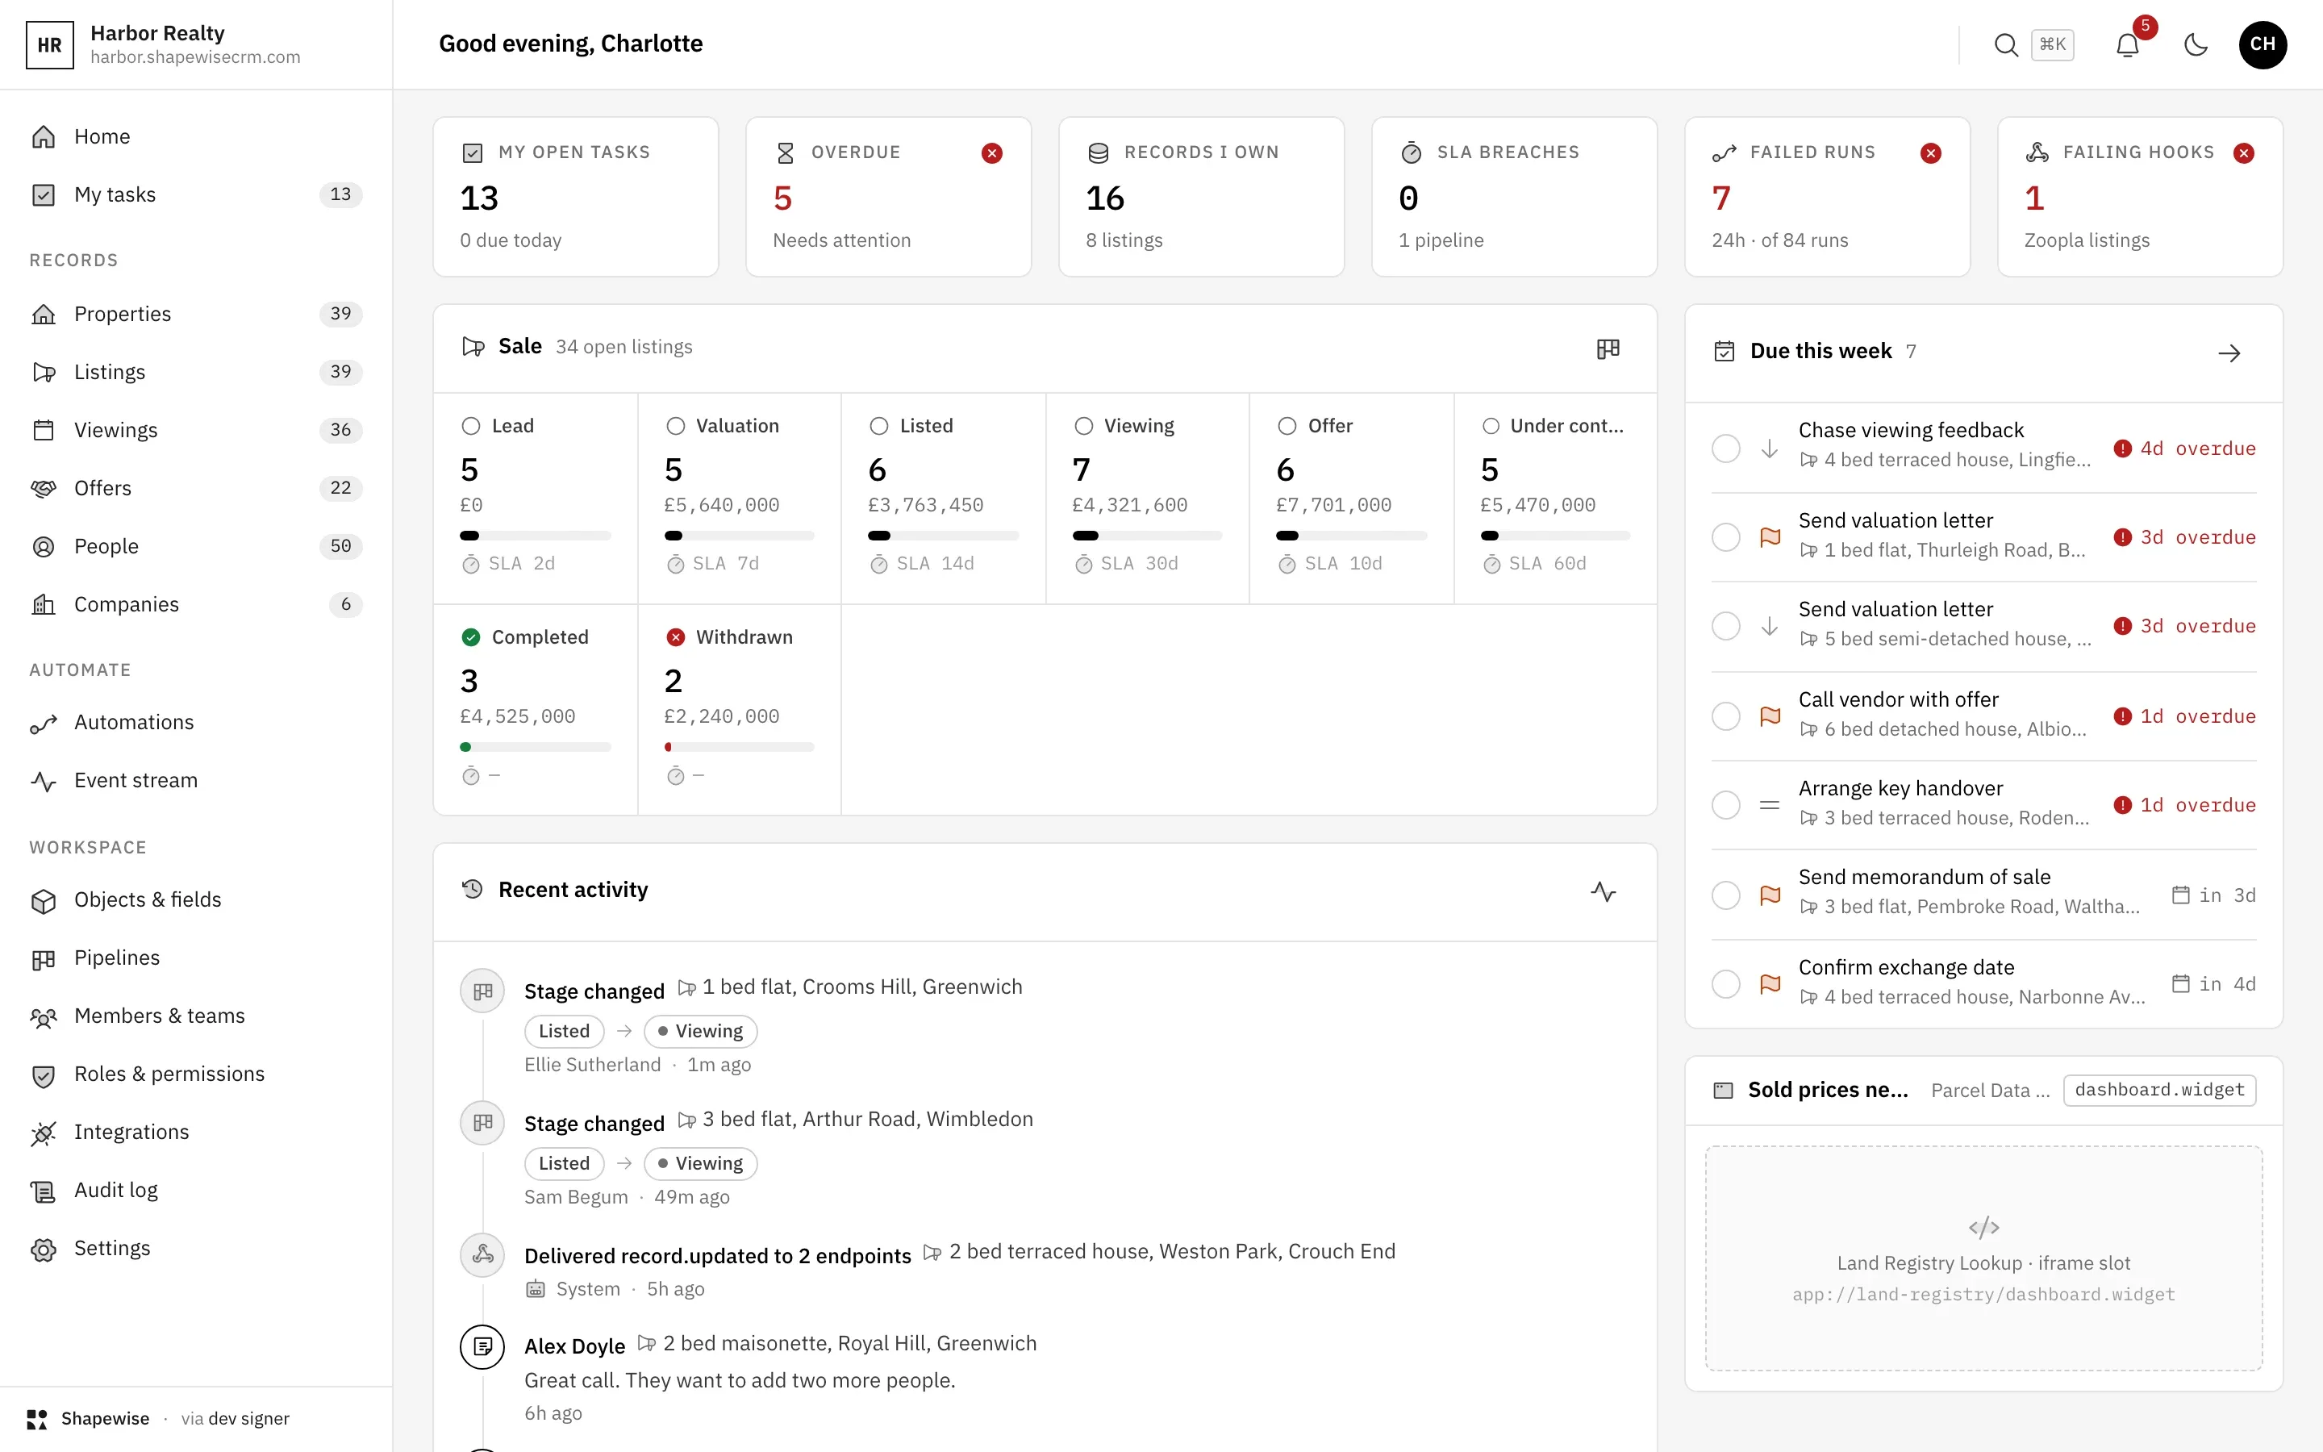Click Offer stage progress bar
Image resolution: width=2323 pixels, height=1452 pixels.
point(1350,536)
